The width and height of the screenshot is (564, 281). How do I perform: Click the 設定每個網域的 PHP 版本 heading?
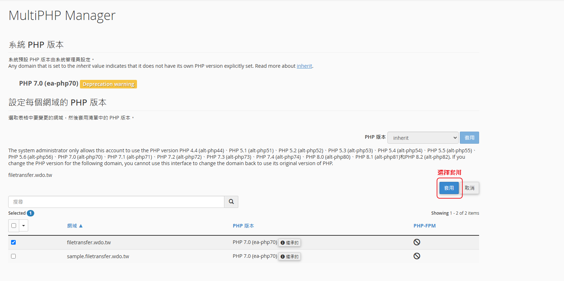(x=57, y=103)
